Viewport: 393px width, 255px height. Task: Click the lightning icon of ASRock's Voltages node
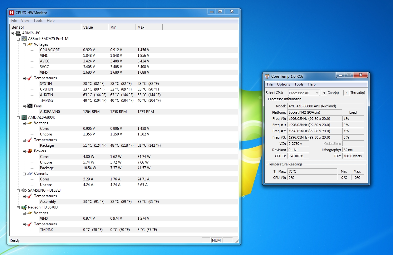coord(30,44)
